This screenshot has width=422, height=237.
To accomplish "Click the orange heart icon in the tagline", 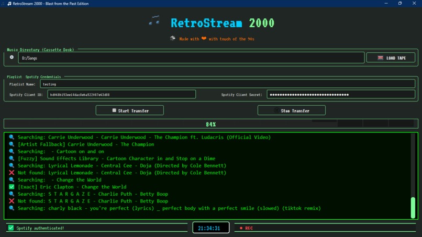I will click(204, 39).
